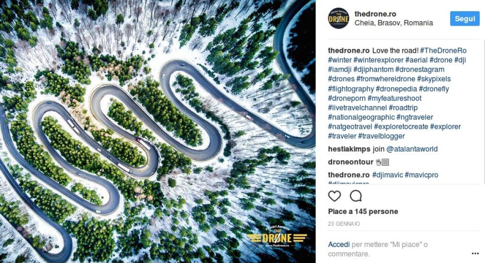The width and height of the screenshot is (485, 263).
Task: Click the Segui follow button
Action: click(x=465, y=18)
